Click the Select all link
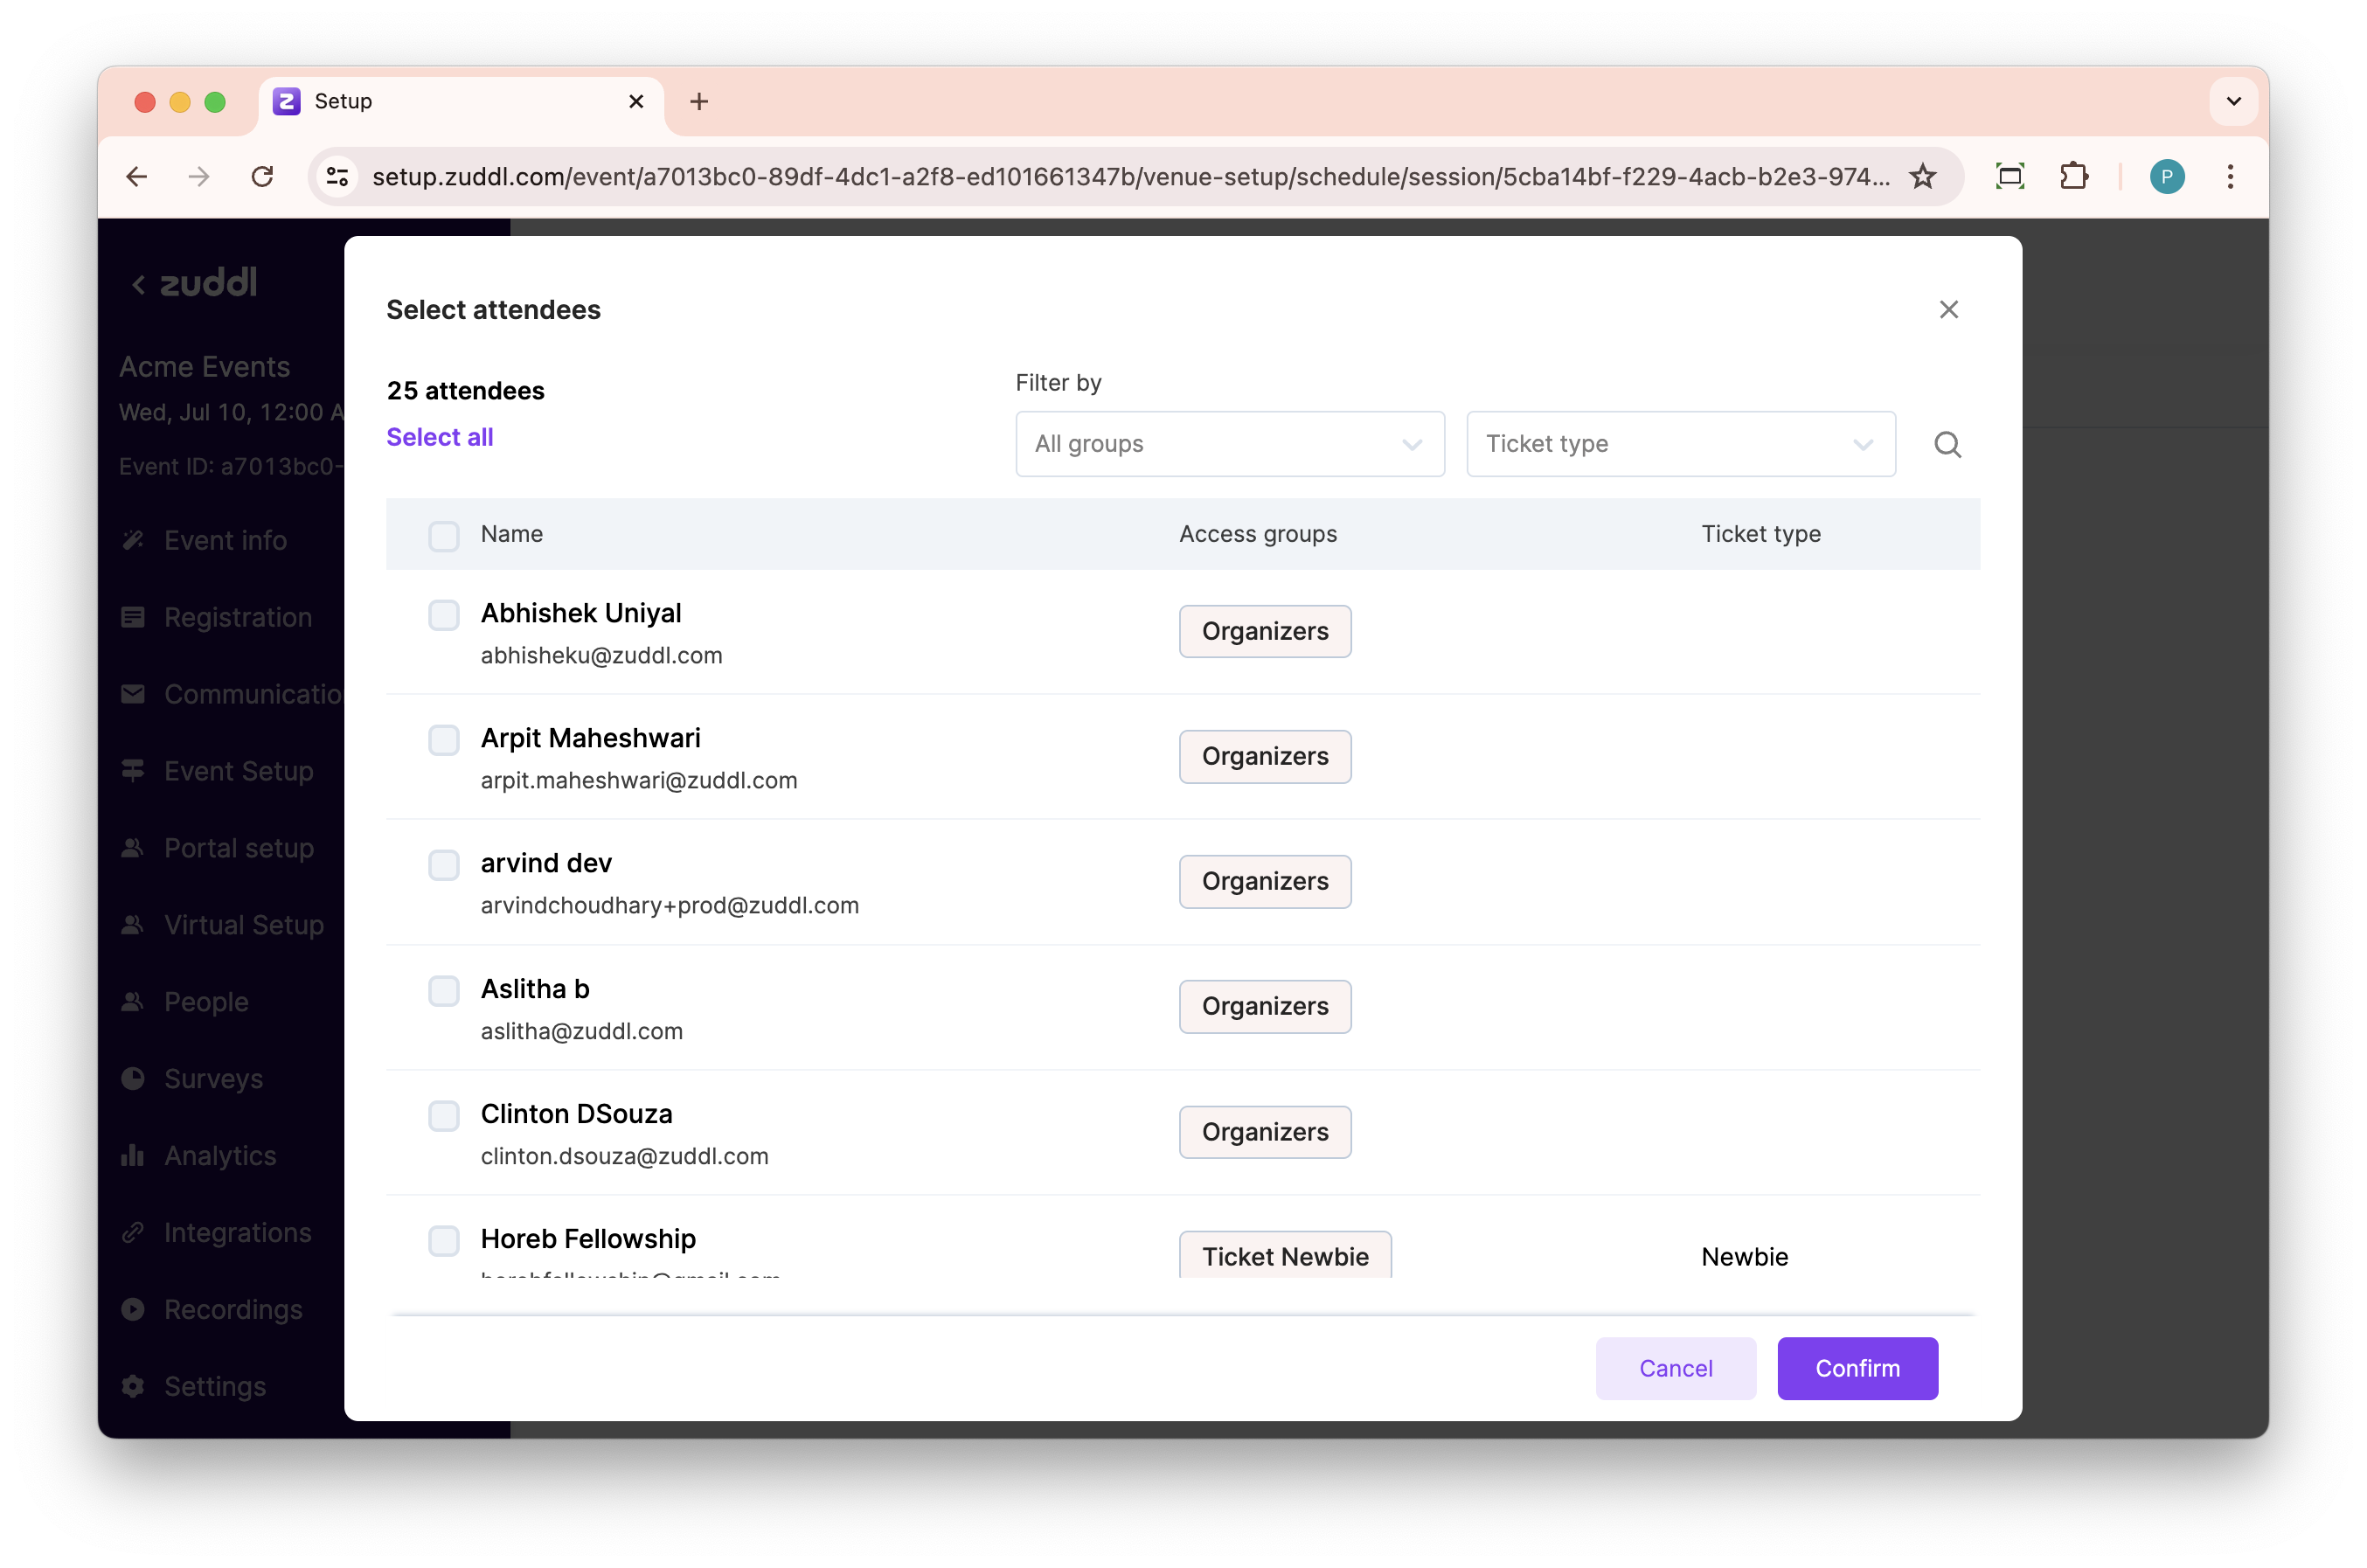Screen dimensions: 2367x1568 click(439, 437)
